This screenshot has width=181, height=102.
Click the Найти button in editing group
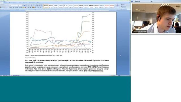coord(123,5)
